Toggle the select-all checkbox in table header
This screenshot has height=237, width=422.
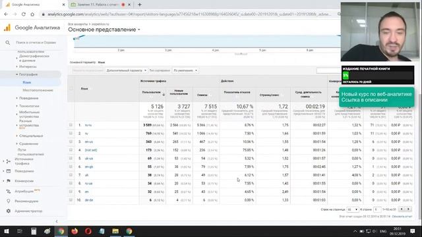click(71, 88)
